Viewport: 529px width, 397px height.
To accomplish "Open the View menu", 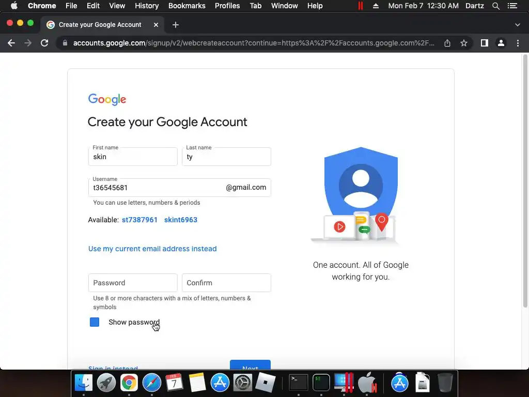I will tap(117, 6).
